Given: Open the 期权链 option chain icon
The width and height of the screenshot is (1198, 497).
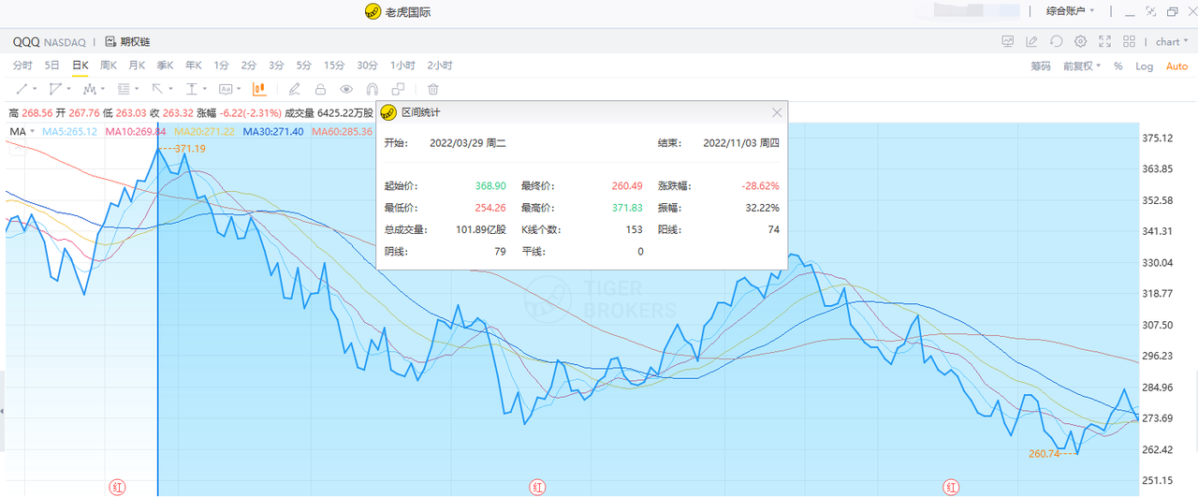Looking at the screenshot, I should [x=110, y=41].
